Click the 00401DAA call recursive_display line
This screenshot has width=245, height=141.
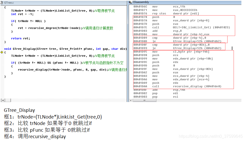[x=177, y=86]
